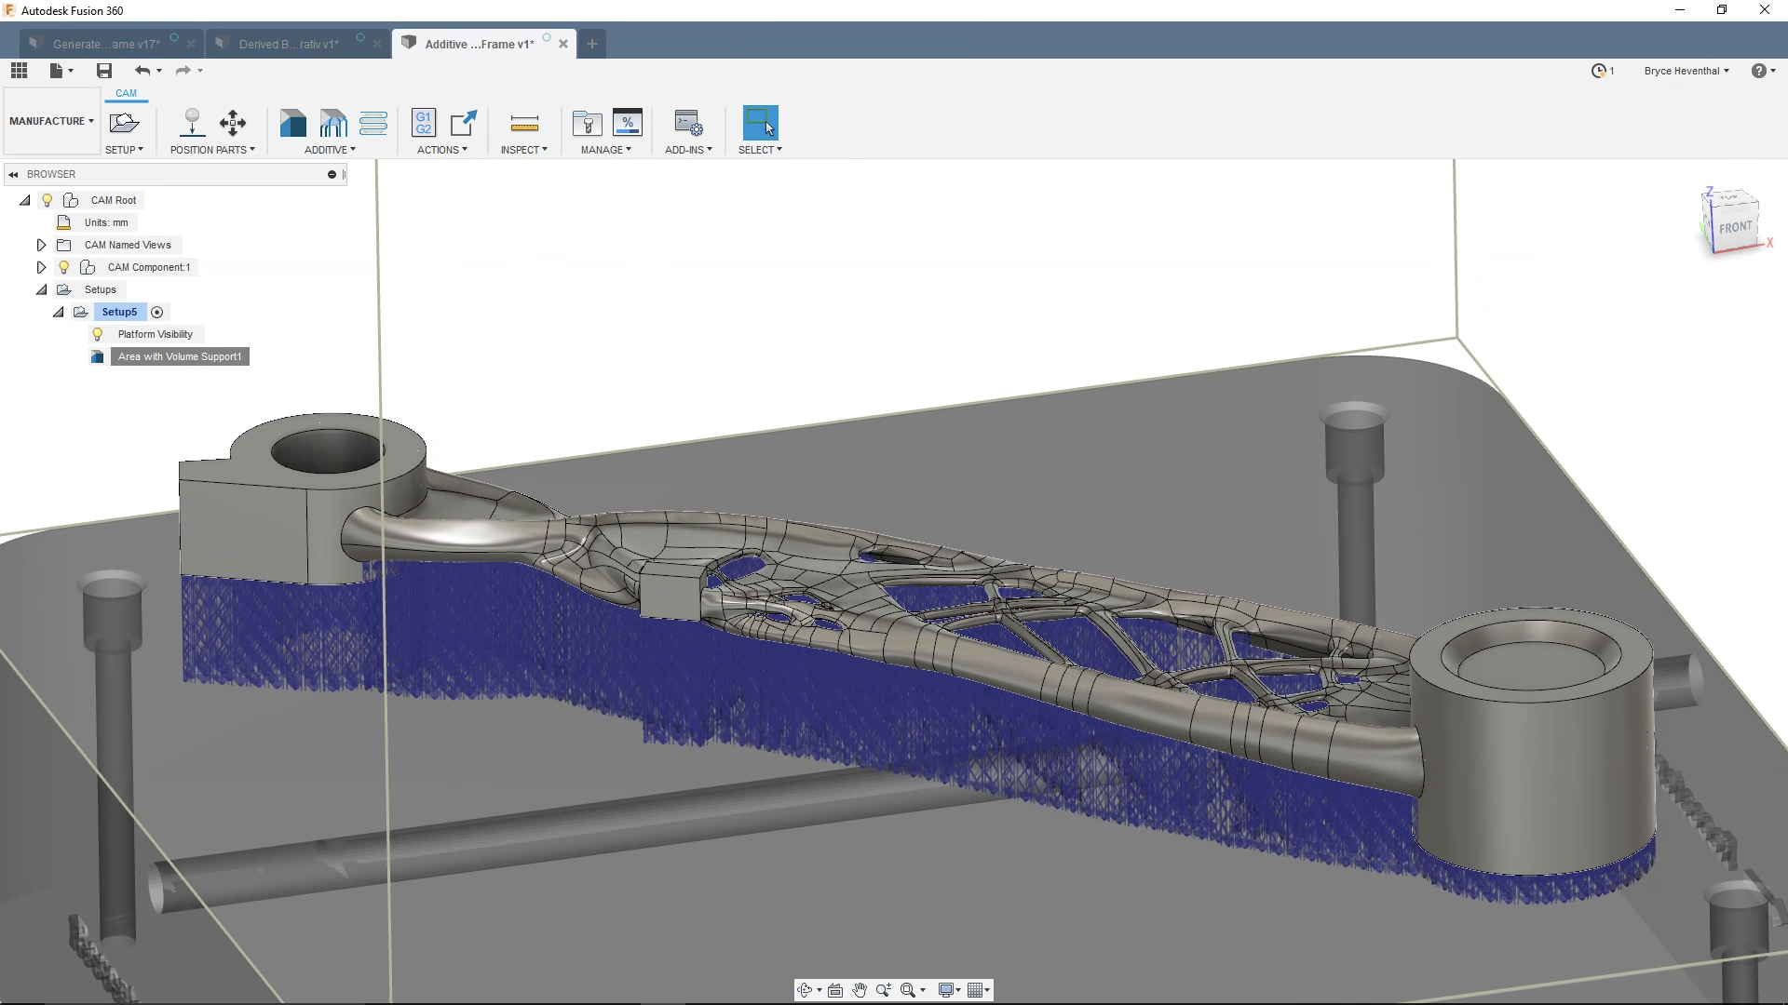The width and height of the screenshot is (1788, 1005).
Task: Click the Minimize Build Height icon
Action: [192, 123]
